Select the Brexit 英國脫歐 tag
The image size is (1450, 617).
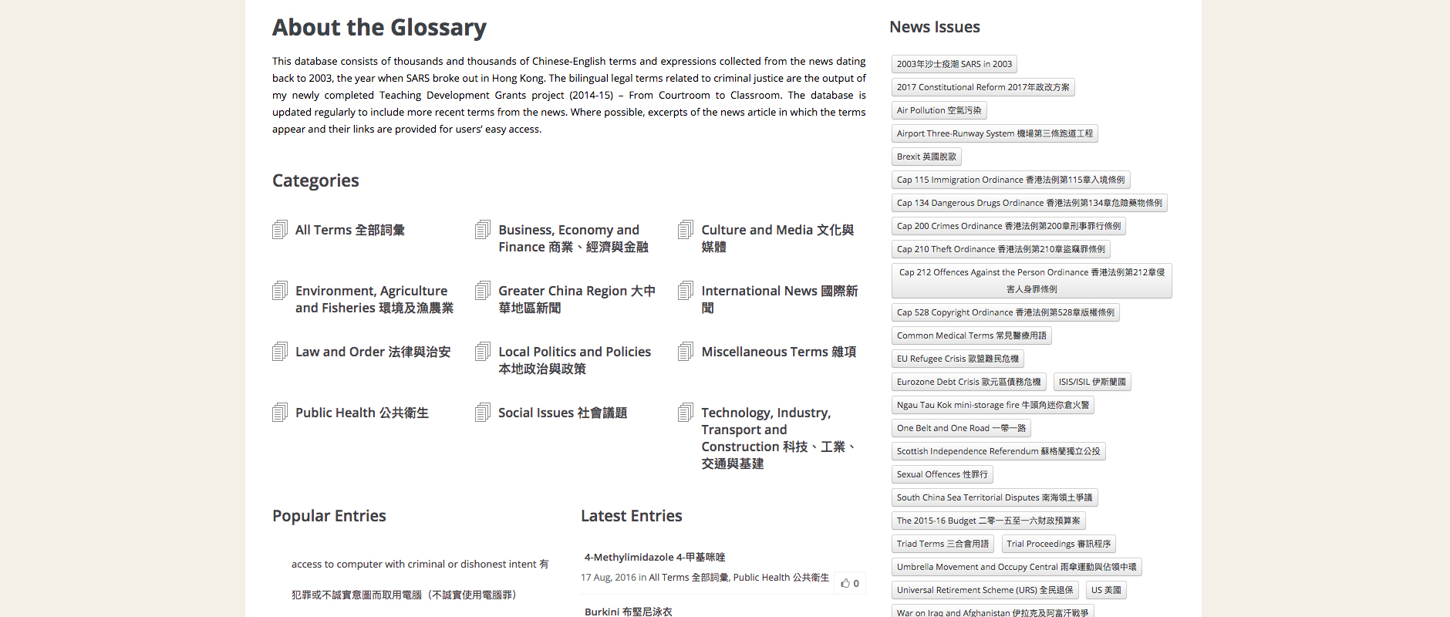pos(926,157)
